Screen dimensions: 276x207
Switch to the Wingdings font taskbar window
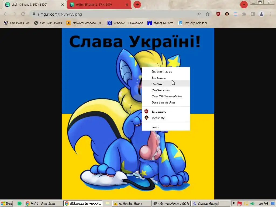point(210,204)
